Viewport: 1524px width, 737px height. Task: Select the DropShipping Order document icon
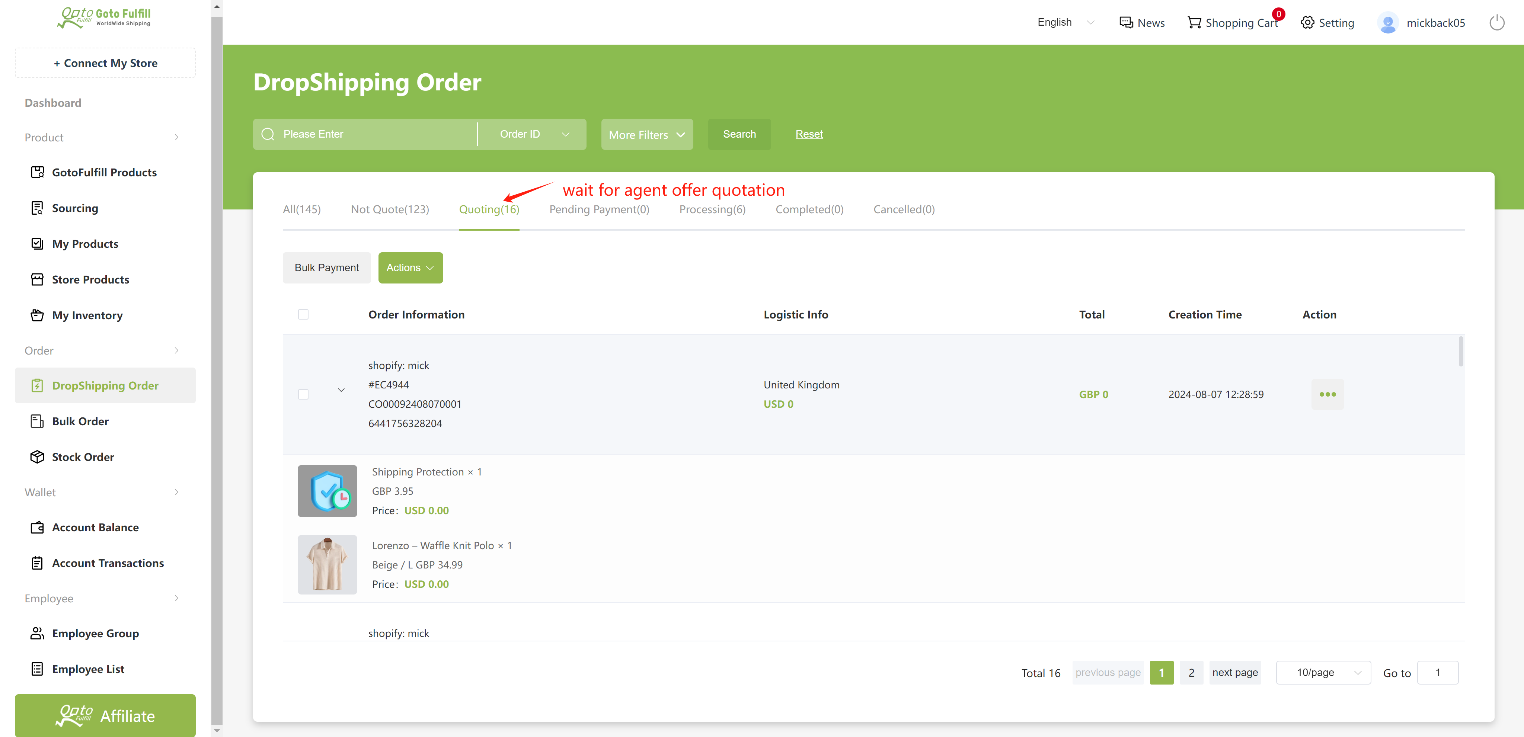(37, 386)
